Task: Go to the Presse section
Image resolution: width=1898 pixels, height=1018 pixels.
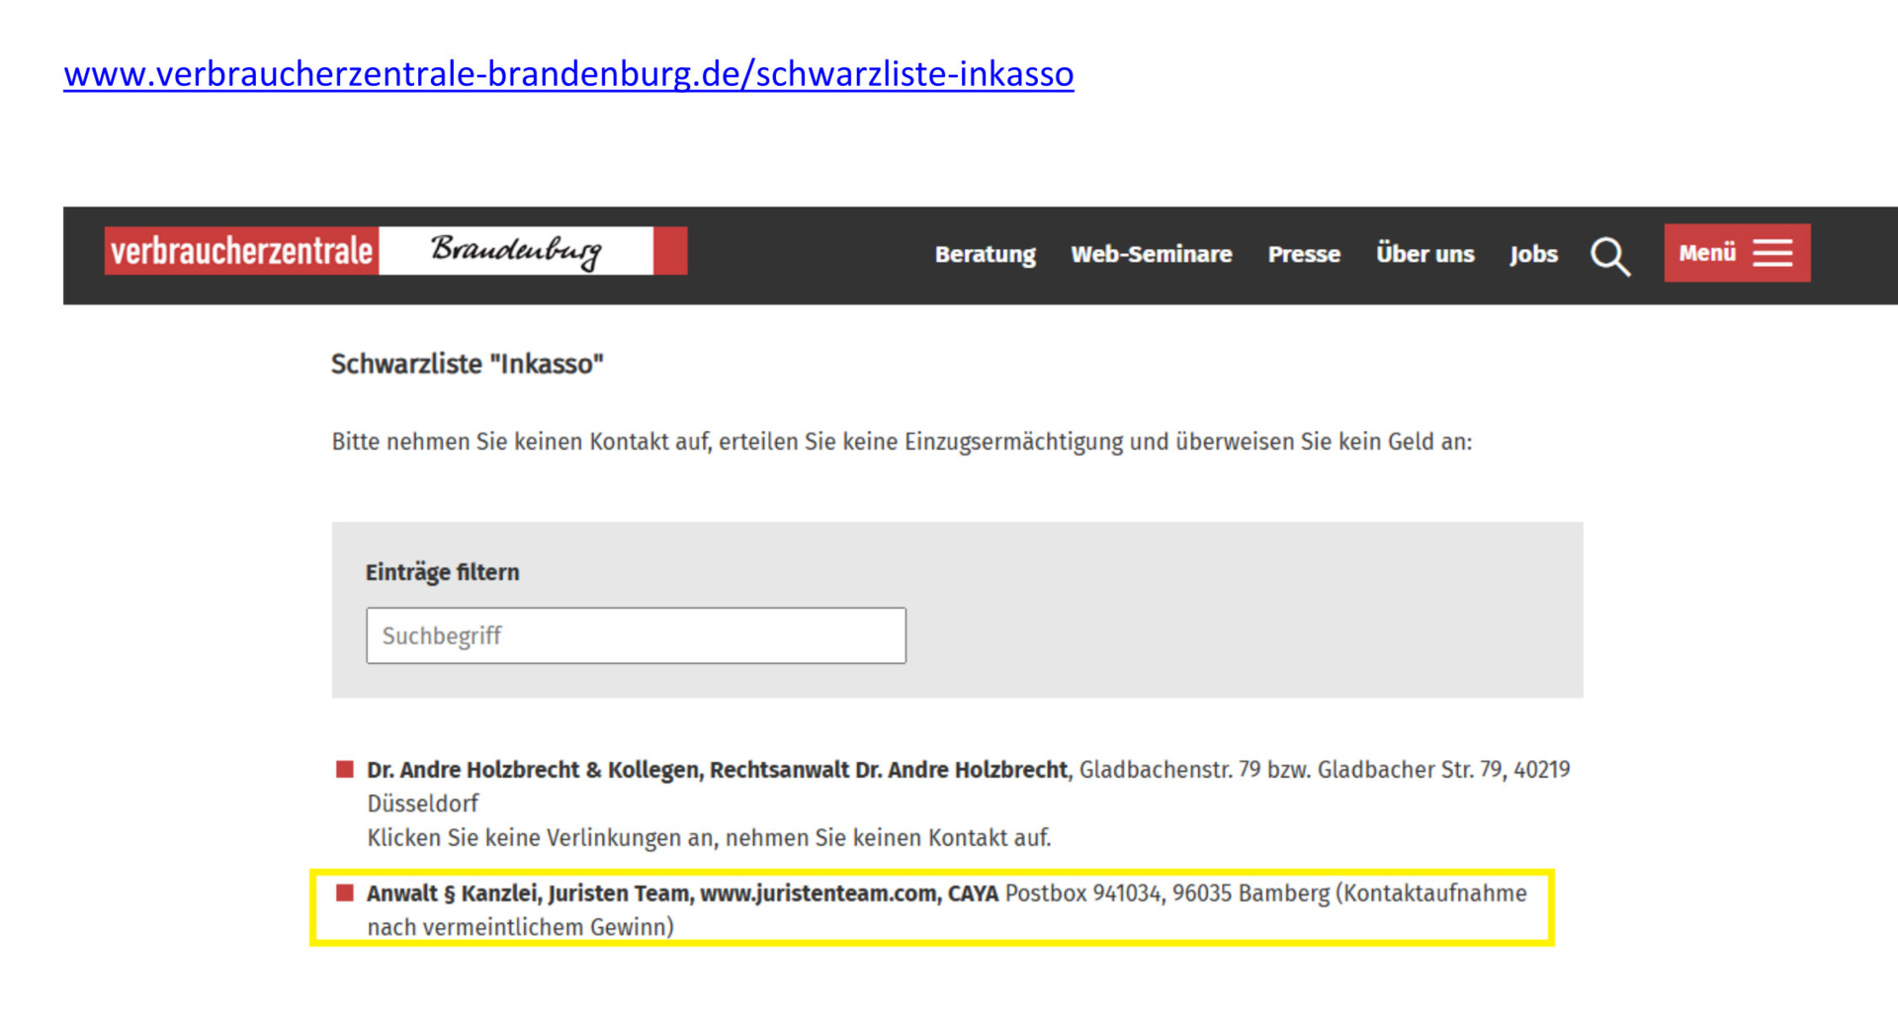Action: 1304,254
